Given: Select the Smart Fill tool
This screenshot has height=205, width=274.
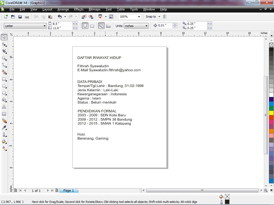Looking at the screenshot, I should tap(4, 72).
